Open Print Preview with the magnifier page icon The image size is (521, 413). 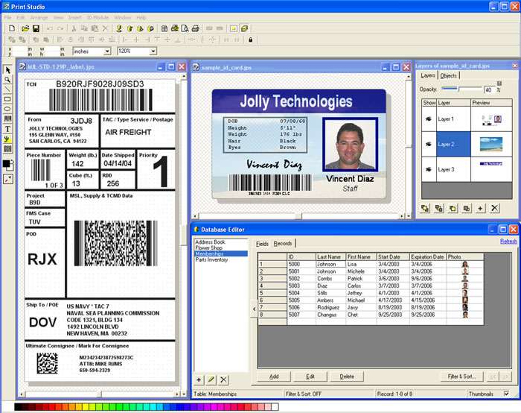[185, 28]
